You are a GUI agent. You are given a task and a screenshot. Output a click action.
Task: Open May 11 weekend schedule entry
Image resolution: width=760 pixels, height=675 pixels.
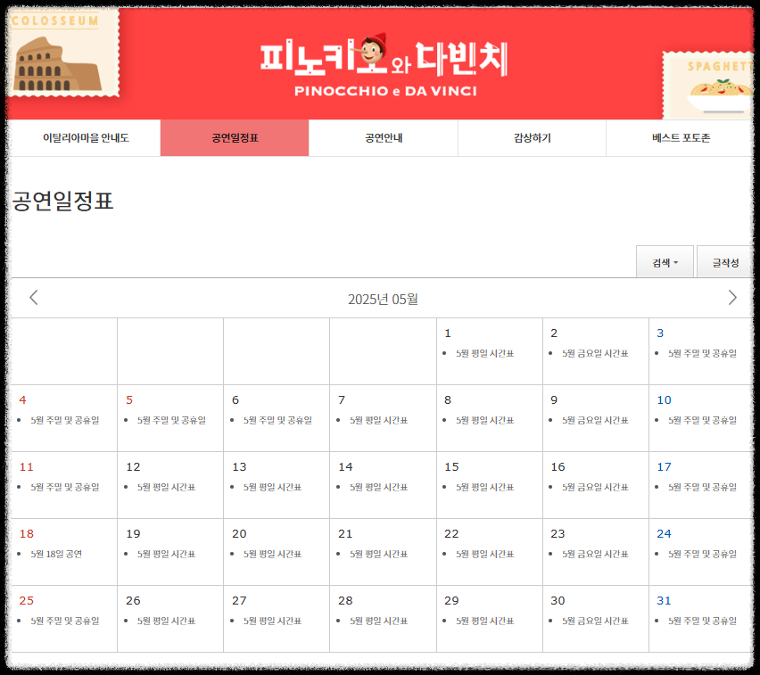(x=65, y=487)
